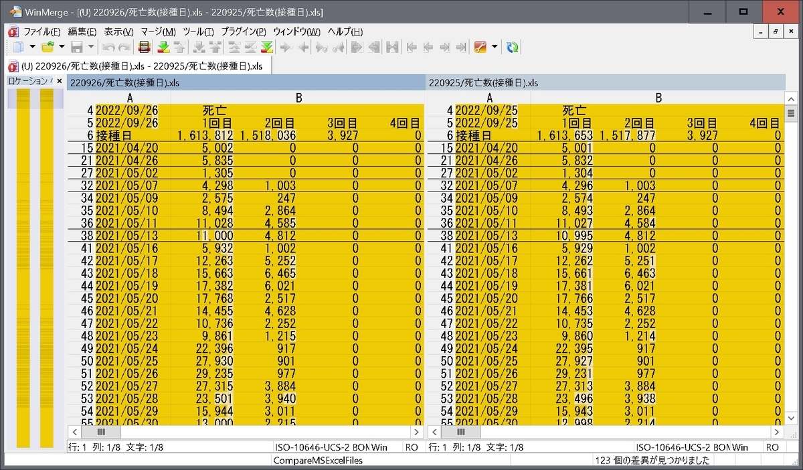
Task: Click the Select Line Difference icon
Action: point(143,47)
